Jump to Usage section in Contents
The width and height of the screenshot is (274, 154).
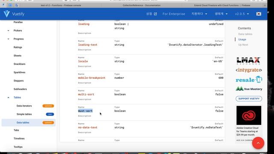(242, 39)
